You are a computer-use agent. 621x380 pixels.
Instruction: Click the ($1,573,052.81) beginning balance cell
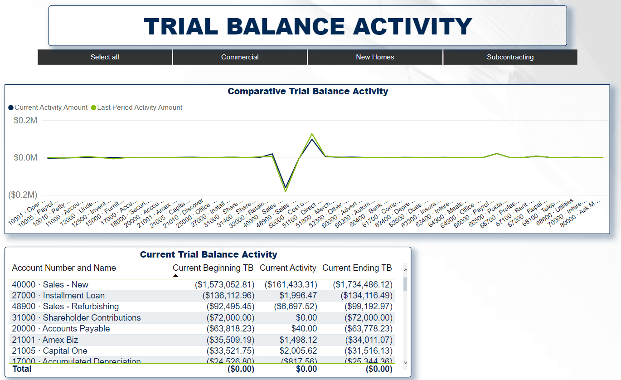[224, 285]
